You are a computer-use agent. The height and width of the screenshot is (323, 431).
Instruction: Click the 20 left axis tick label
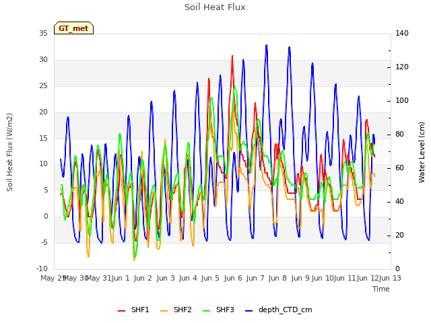[x=43, y=112]
